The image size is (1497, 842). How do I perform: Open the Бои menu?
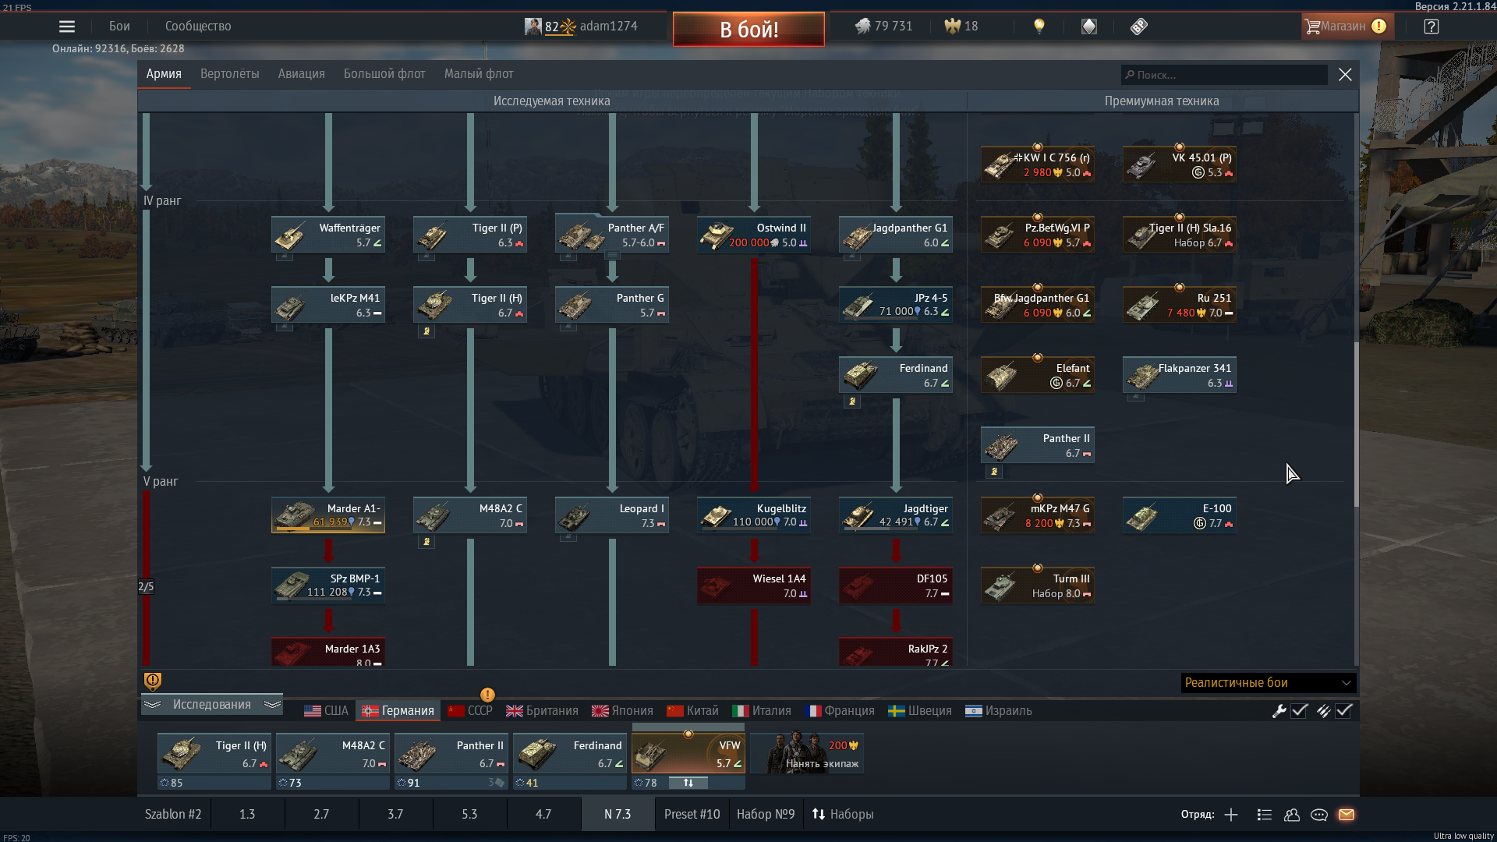[119, 26]
